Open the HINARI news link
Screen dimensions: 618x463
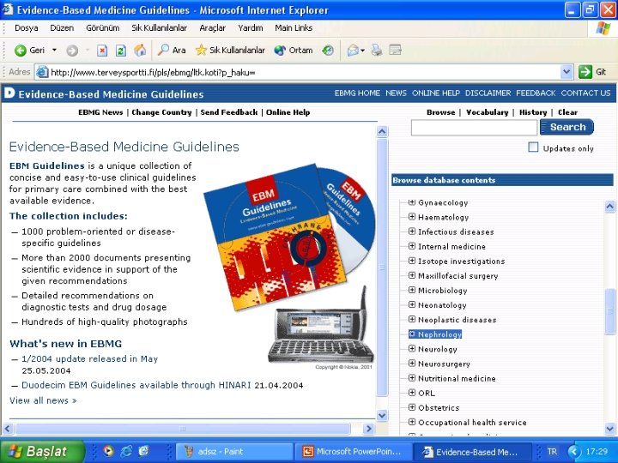[x=136, y=385]
